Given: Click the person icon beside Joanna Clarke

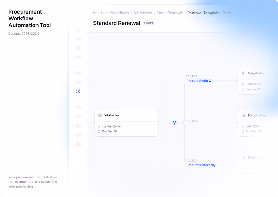Looking at the screenshot, I should click(x=99, y=126).
